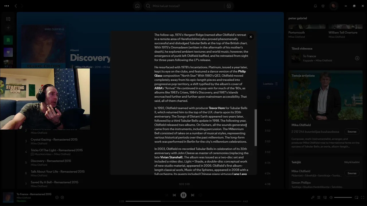Show all credits with 'Näytä kaikki'
The image size is (367, 206).
coord(352,162)
